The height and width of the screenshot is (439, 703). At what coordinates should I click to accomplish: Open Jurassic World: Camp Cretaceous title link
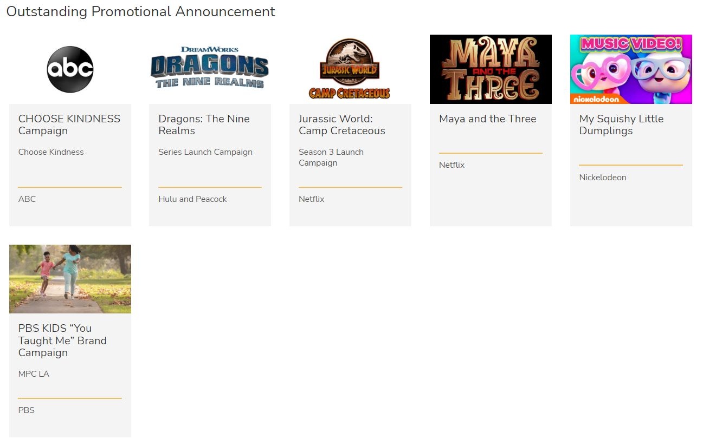click(x=341, y=125)
